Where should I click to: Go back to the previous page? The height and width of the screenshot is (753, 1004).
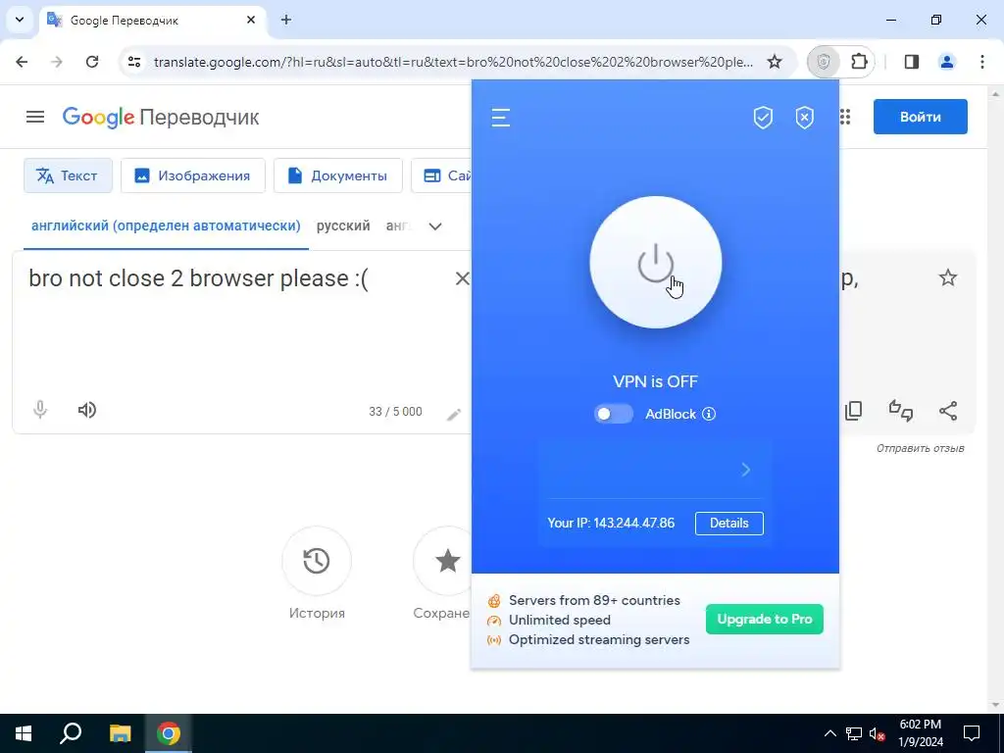pyautogui.click(x=22, y=62)
